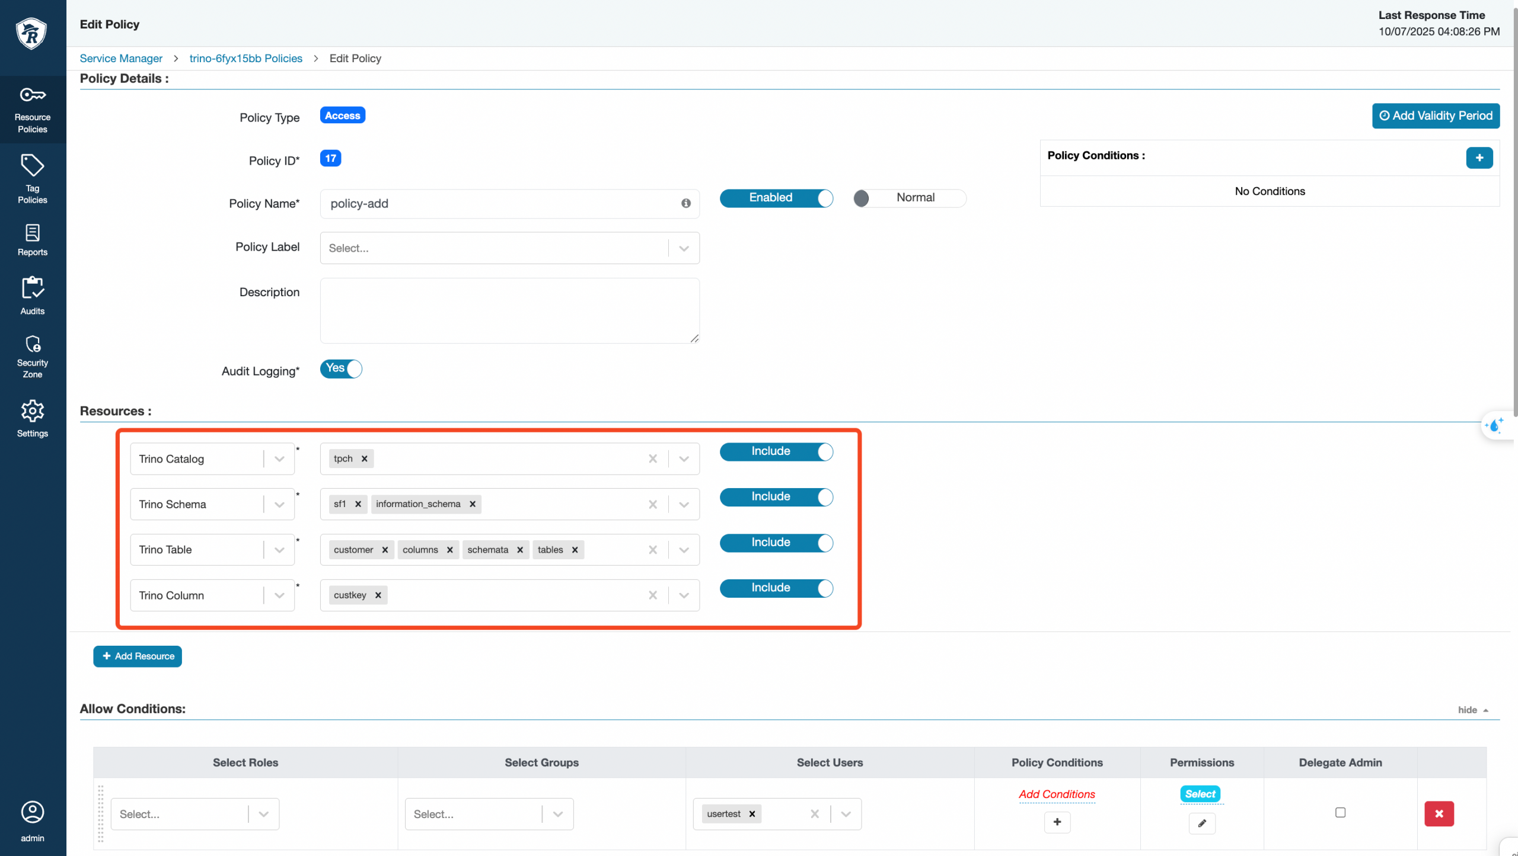This screenshot has height=856, width=1518.
Task: Open the Security Zone section
Action: pyautogui.click(x=33, y=355)
